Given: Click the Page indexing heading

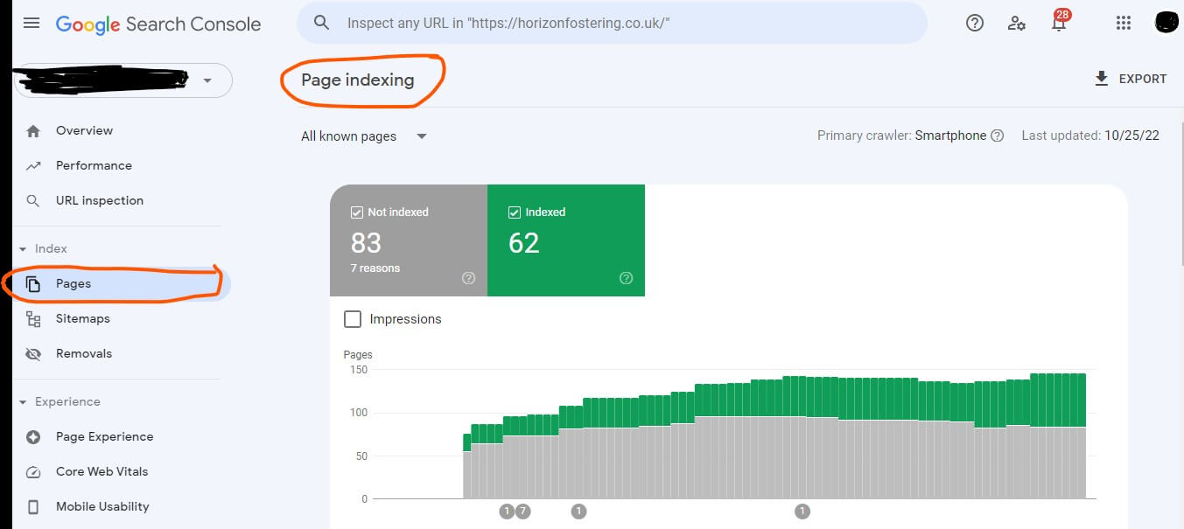Looking at the screenshot, I should click(x=358, y=80).
